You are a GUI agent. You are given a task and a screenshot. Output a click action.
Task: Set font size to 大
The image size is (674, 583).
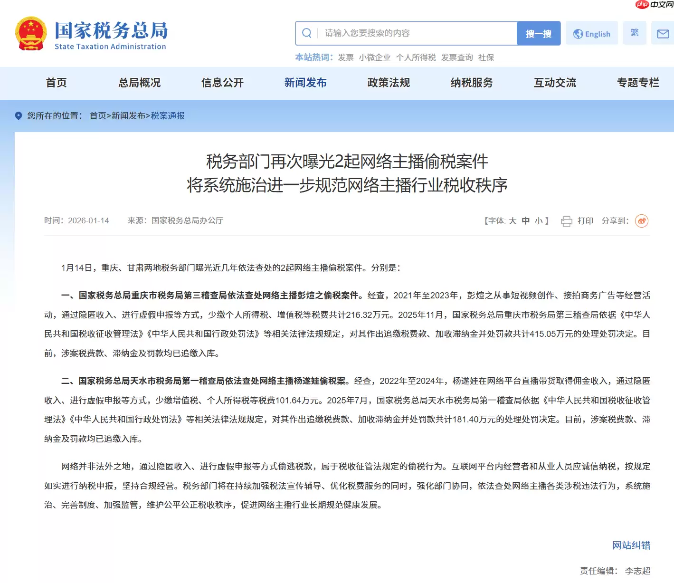point(512,220)
